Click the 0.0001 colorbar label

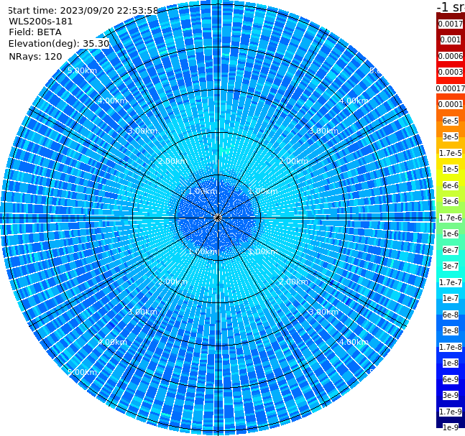tap(451, 104)
